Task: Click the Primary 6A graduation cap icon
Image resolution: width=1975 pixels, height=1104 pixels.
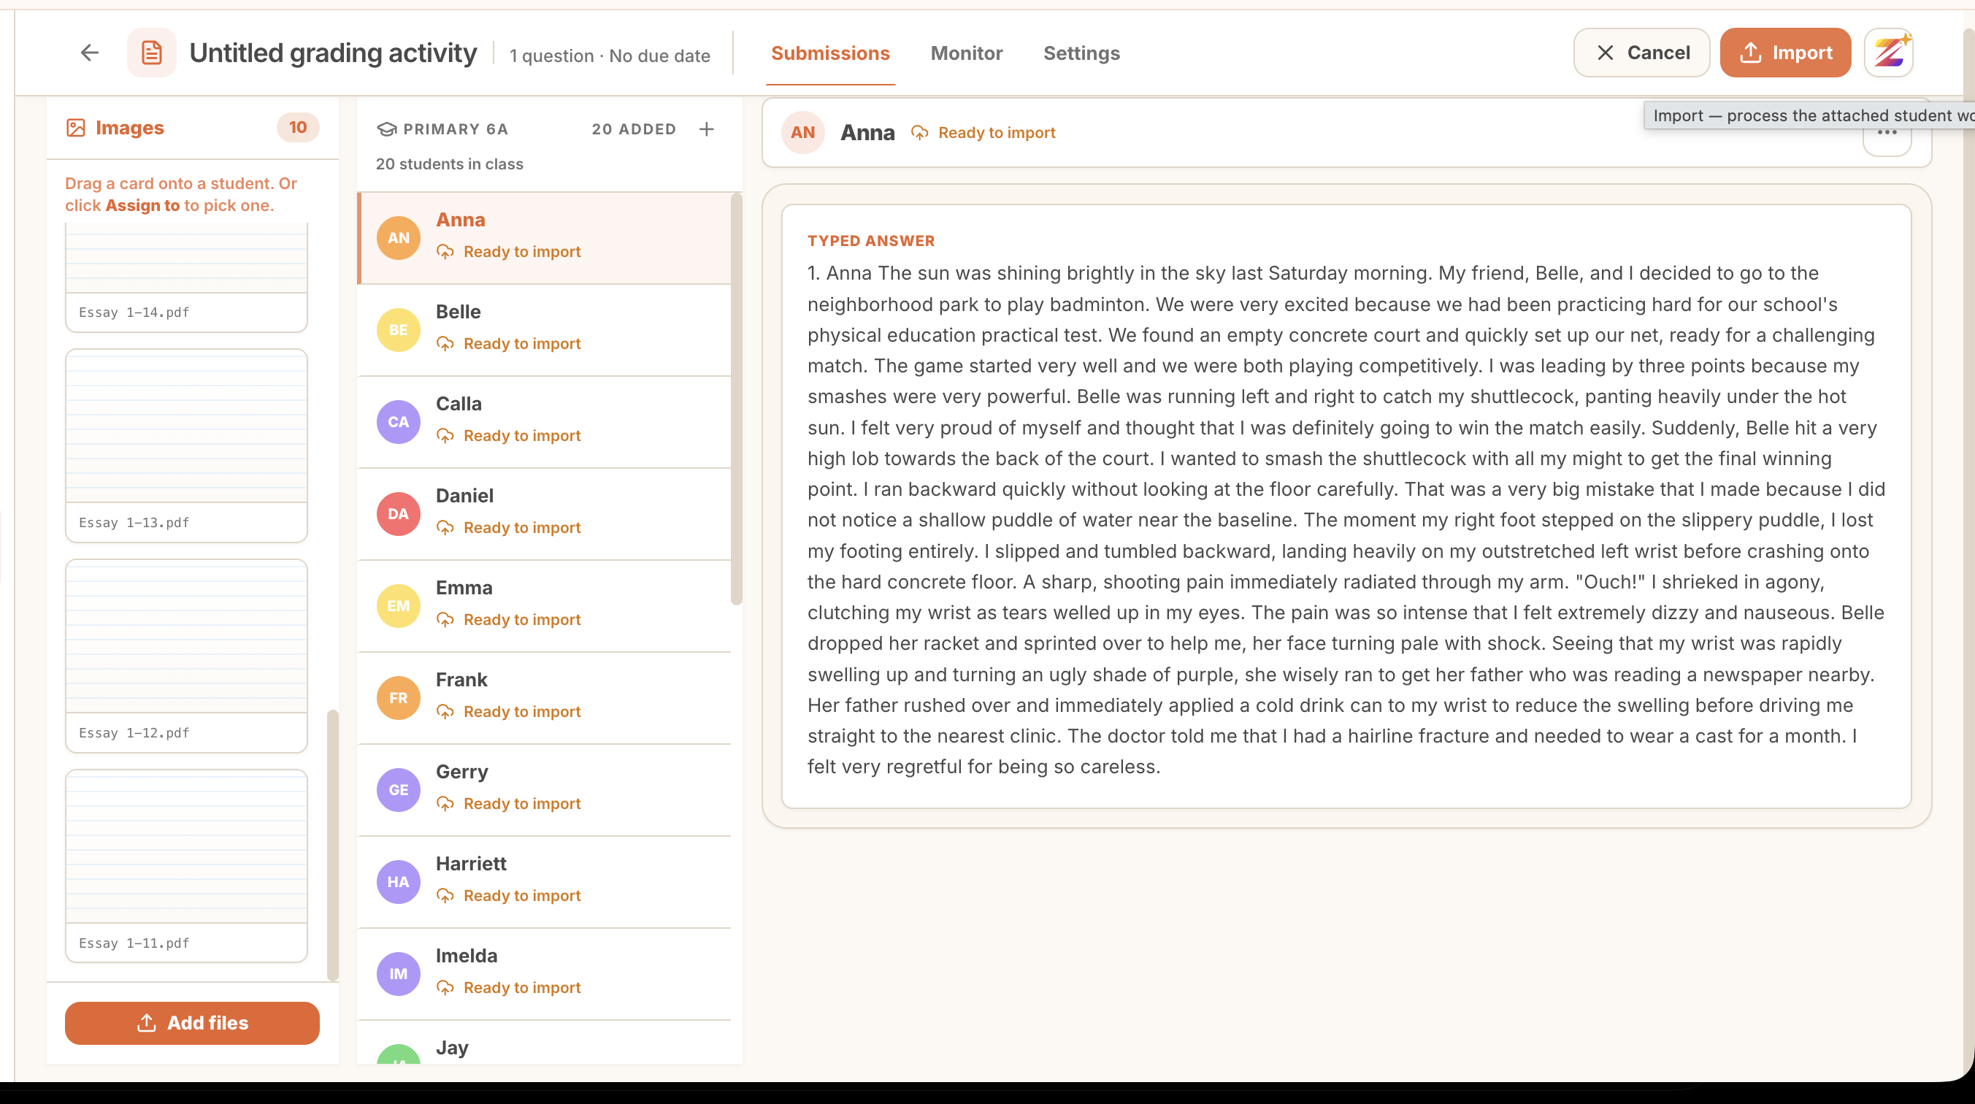Action: pos(386,129)
